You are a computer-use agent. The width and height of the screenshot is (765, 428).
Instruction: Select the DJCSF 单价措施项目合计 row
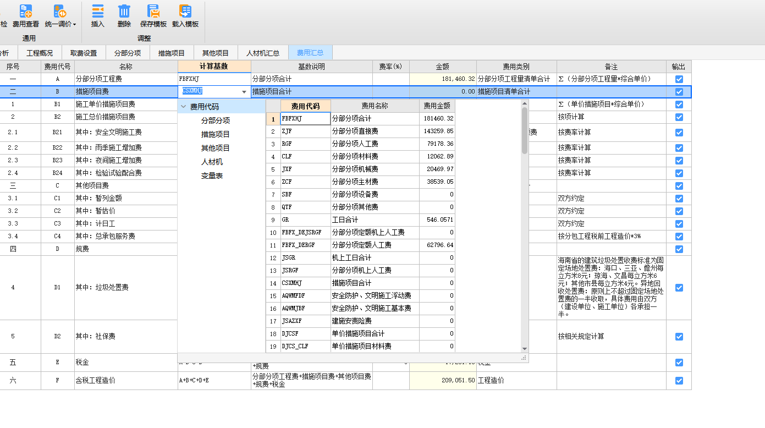pos(361,333)
